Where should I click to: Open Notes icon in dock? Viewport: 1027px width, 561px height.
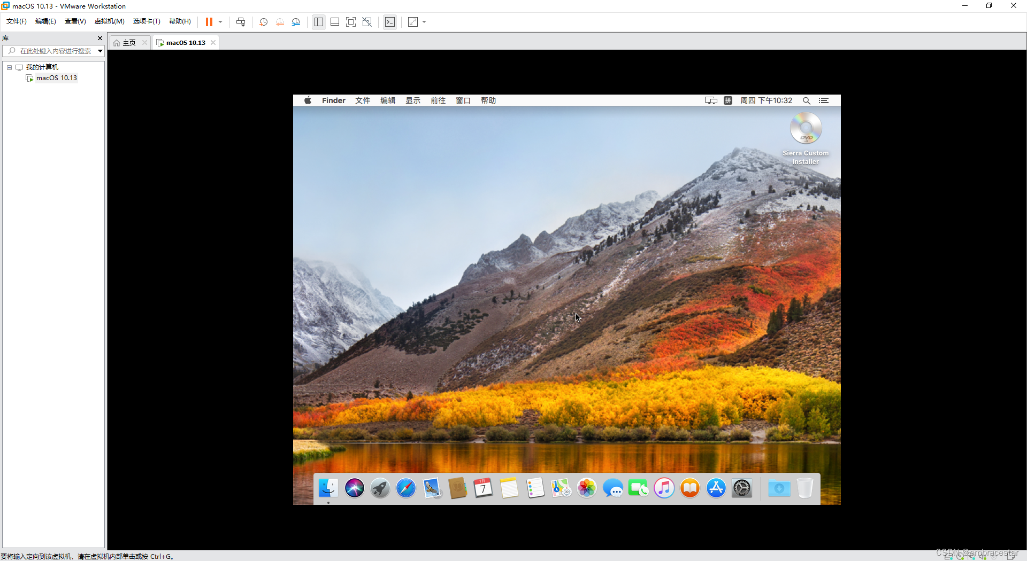509,488
